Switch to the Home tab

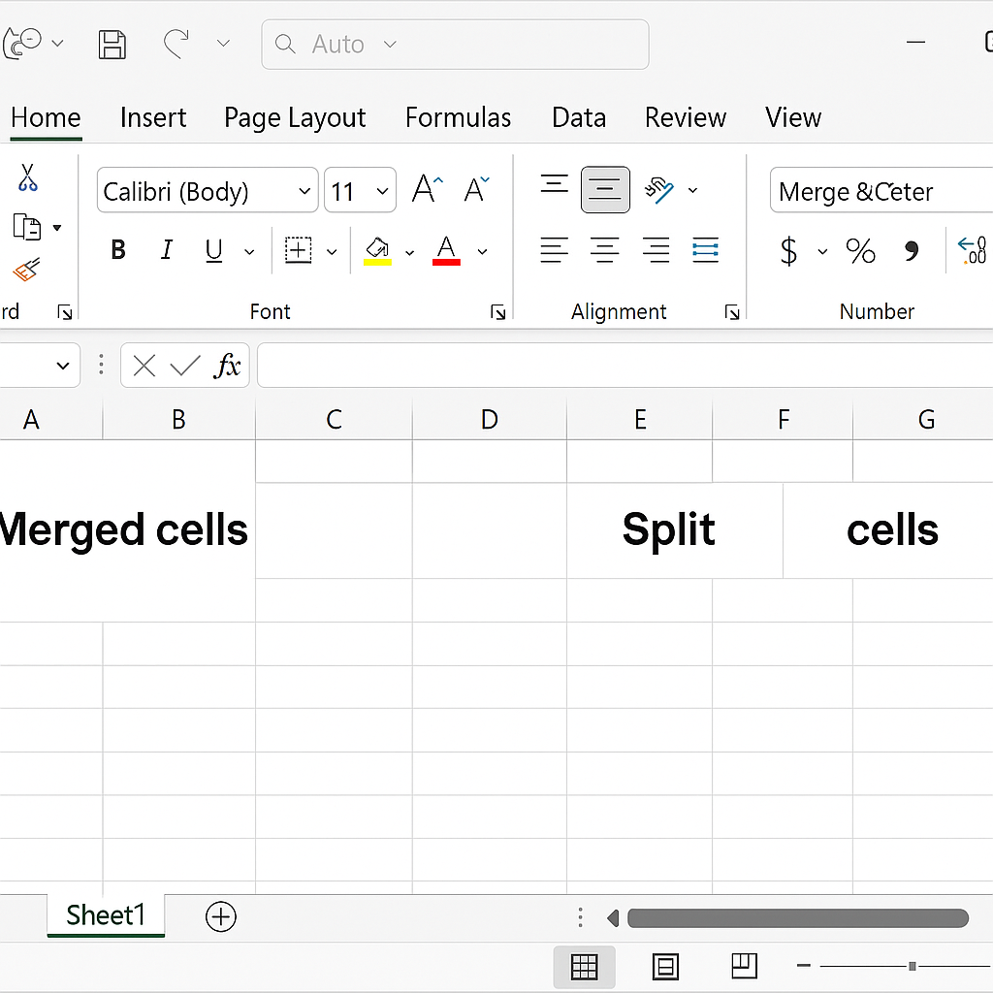(x=46, y=117)
